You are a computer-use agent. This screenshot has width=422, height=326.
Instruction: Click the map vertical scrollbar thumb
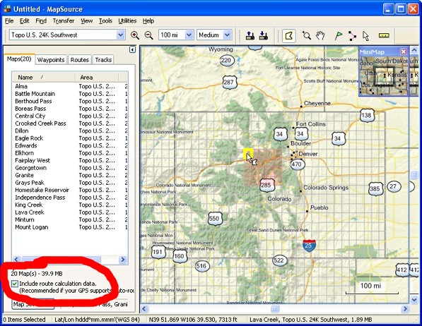click(x=414, y=175)
